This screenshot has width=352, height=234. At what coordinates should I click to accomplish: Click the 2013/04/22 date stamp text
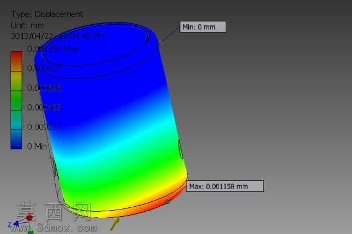pos(58,36)
